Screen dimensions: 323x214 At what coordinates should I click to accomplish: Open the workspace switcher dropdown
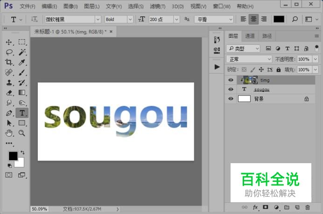click(x=311, y=19)
